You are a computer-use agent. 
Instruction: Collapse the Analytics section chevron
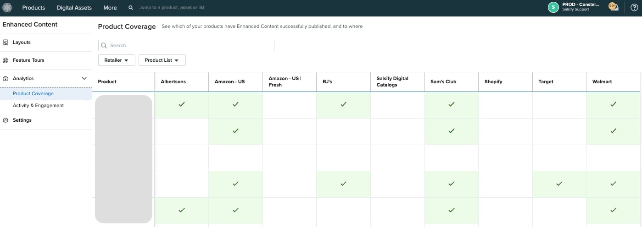(x=84, y=79)
